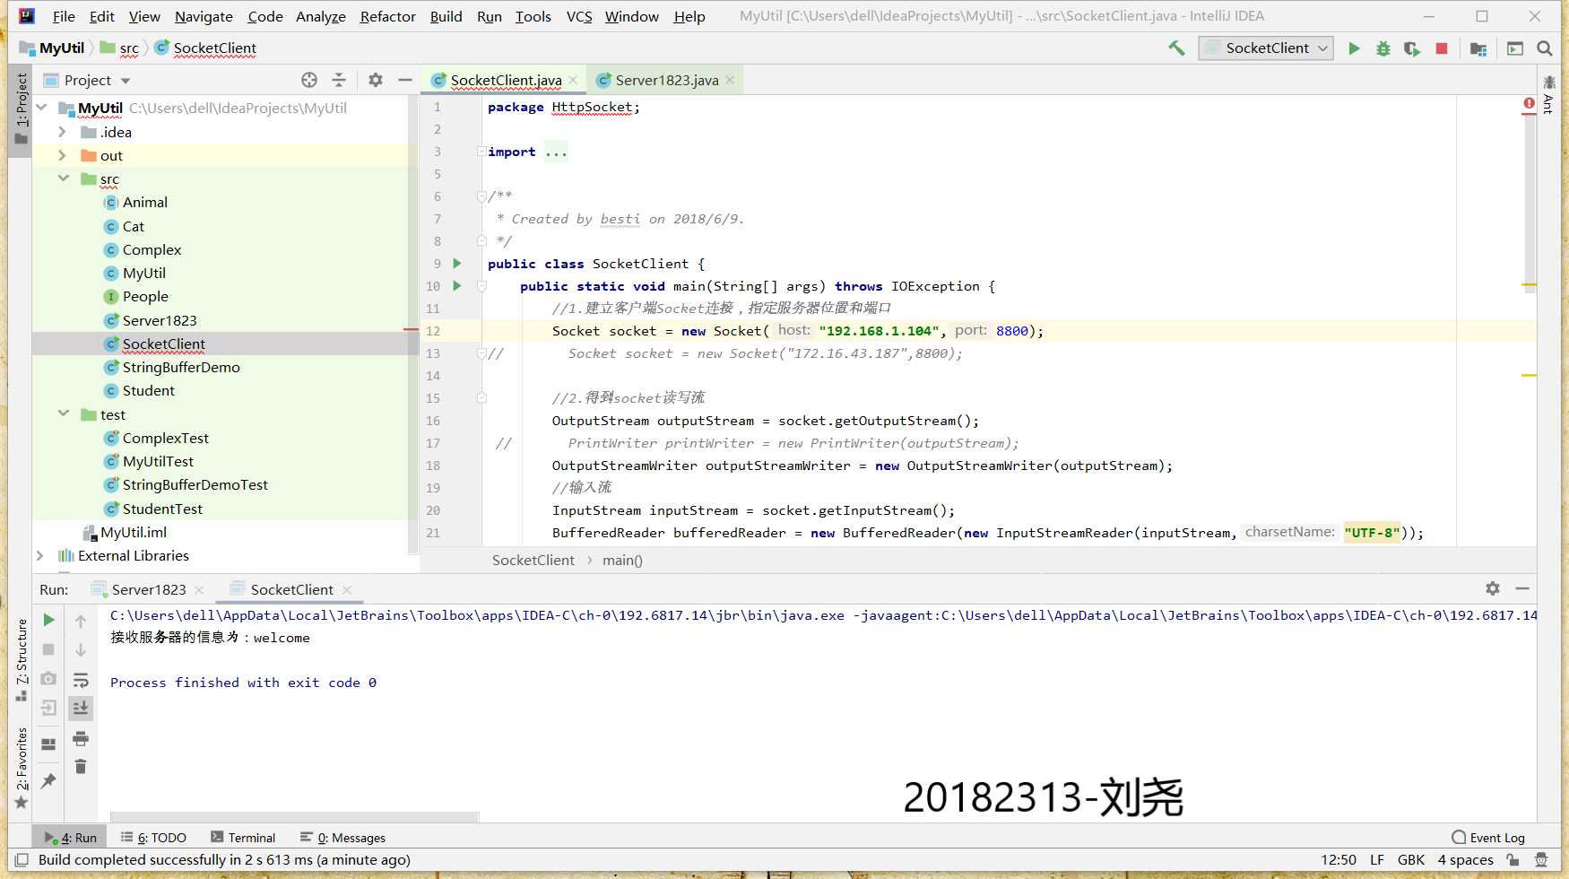Toggle the Project side tool window
This screenshot has height=879, width=1569.
[22, 109]
